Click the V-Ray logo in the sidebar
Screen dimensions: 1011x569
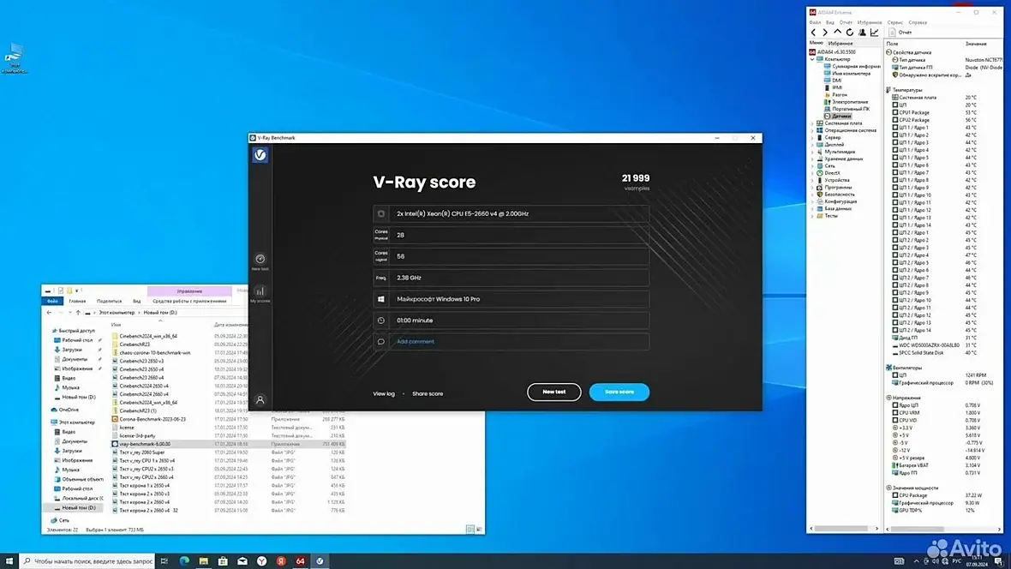click(x=260, y=155)
